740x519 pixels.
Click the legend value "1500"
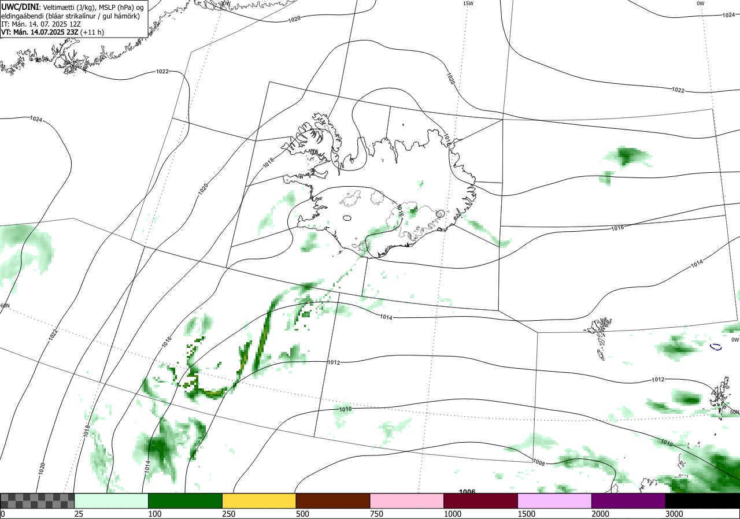point(526,514)
